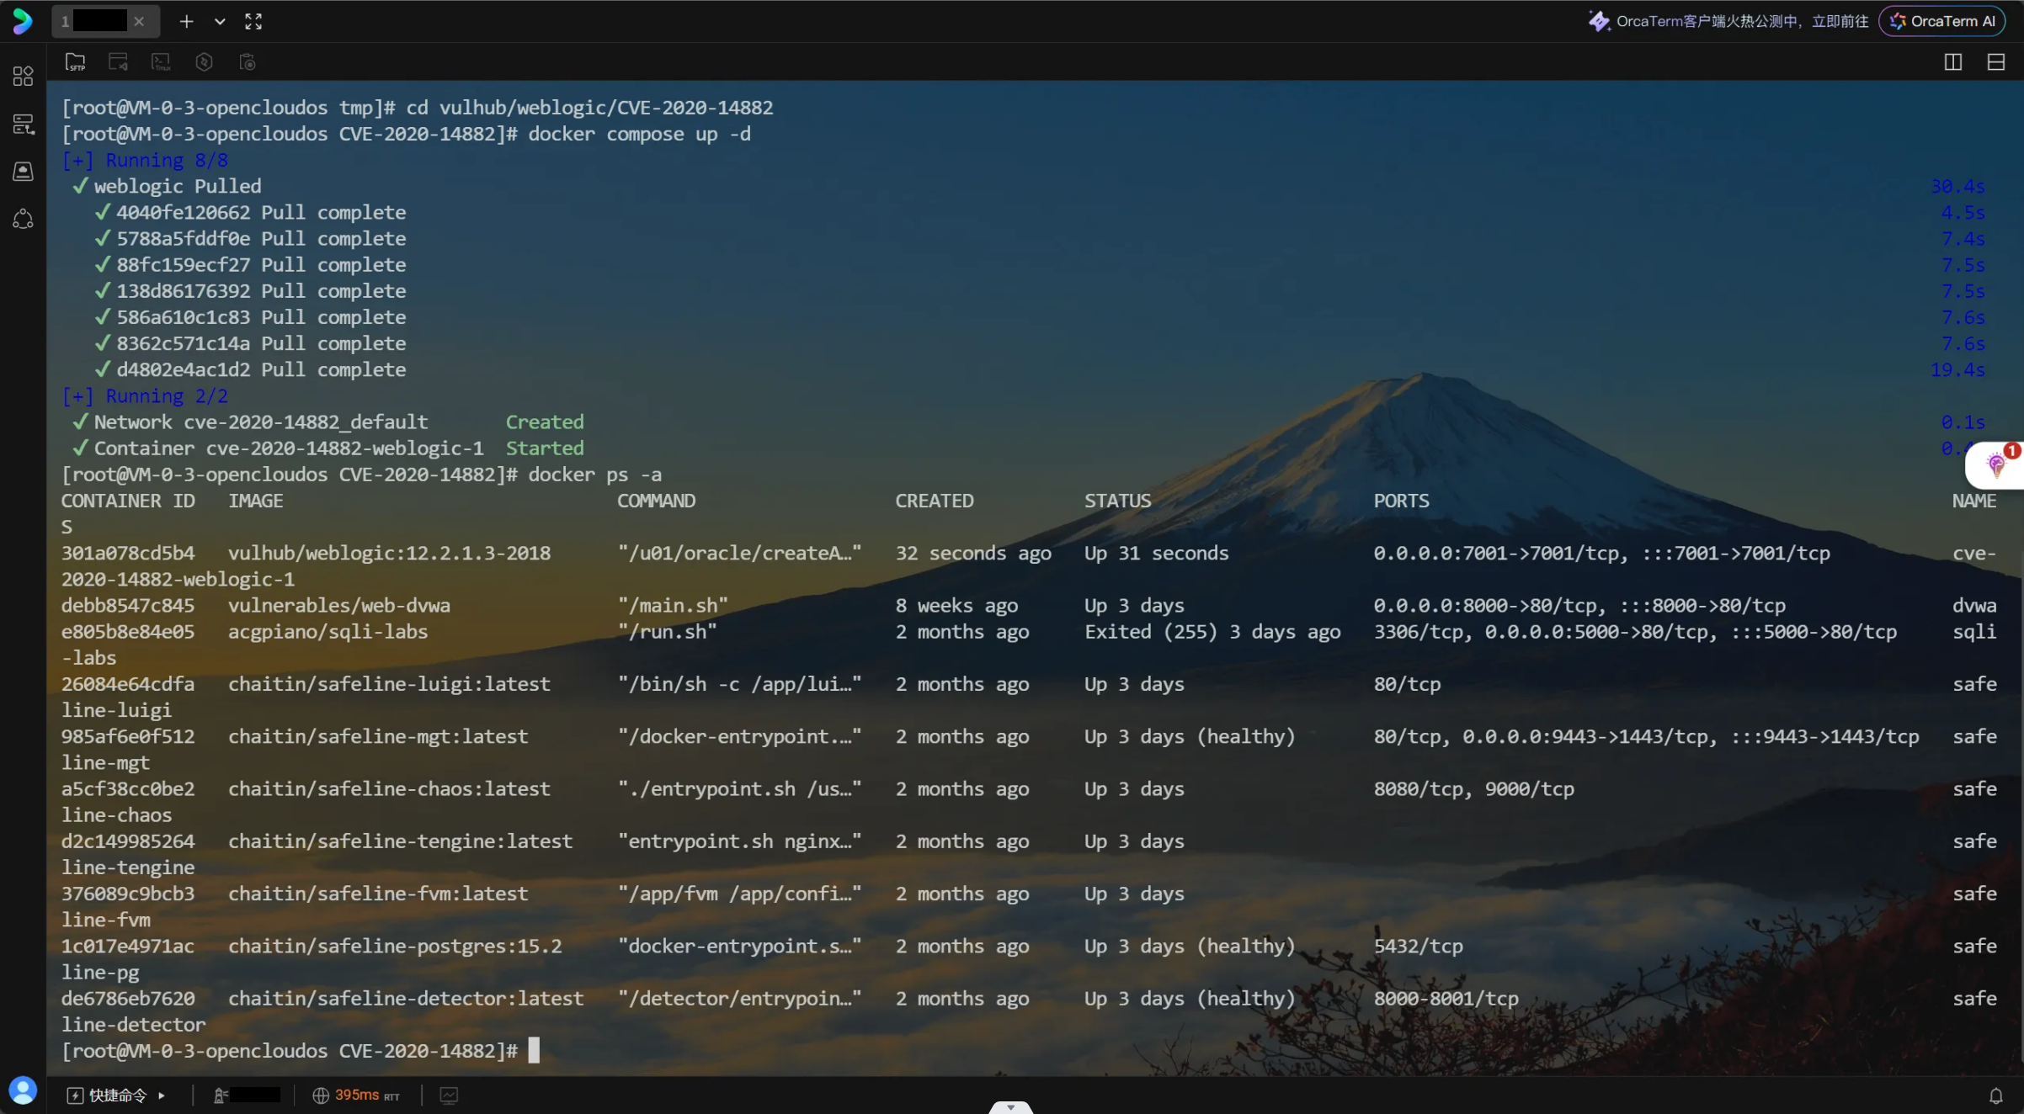Viewport: 2024px width, 1114px height.
Task: Open the 快捷命令 quick commands panel
Action: click(x=106, y=1095)
